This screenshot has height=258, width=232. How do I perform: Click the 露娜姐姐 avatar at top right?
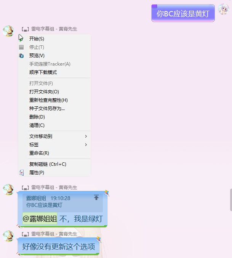pos(224,9)
